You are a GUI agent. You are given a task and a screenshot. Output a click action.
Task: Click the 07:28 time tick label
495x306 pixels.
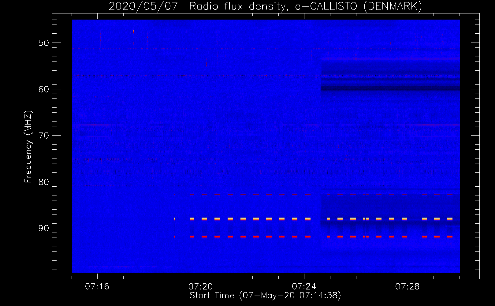(x=407, y=287)
